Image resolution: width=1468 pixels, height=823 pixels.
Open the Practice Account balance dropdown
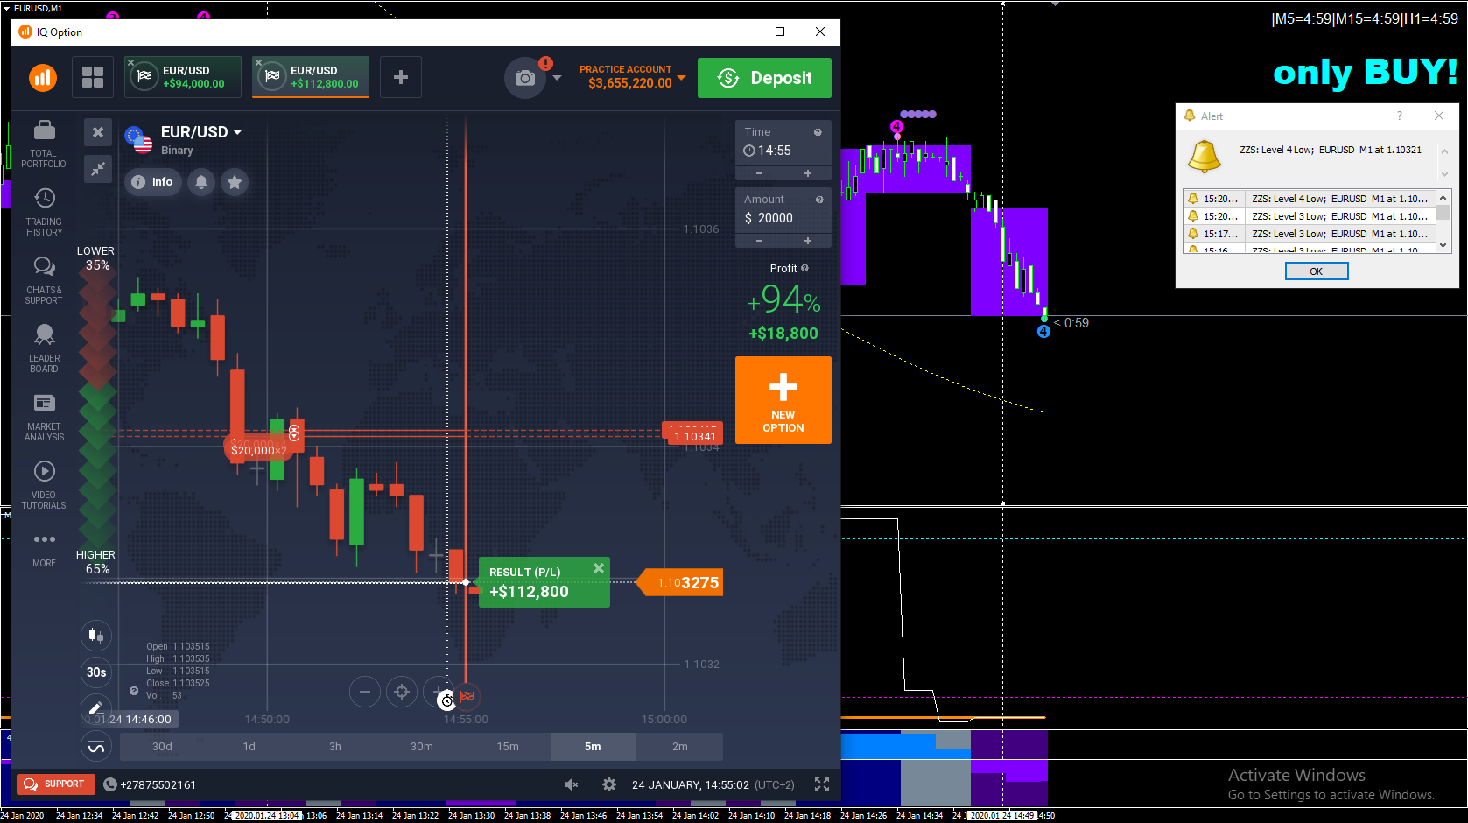[x=681, y=78]
